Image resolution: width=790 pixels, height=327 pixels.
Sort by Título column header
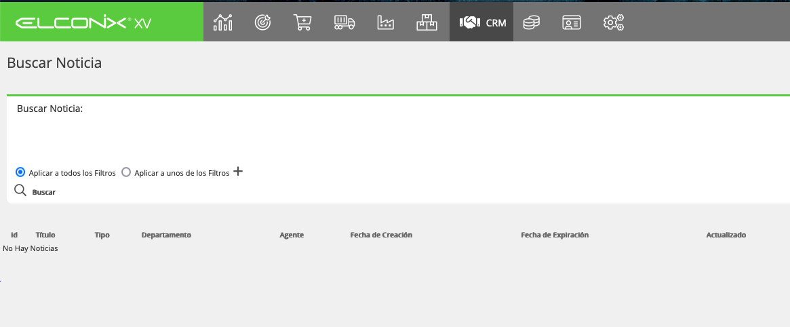tap(45, 235)
